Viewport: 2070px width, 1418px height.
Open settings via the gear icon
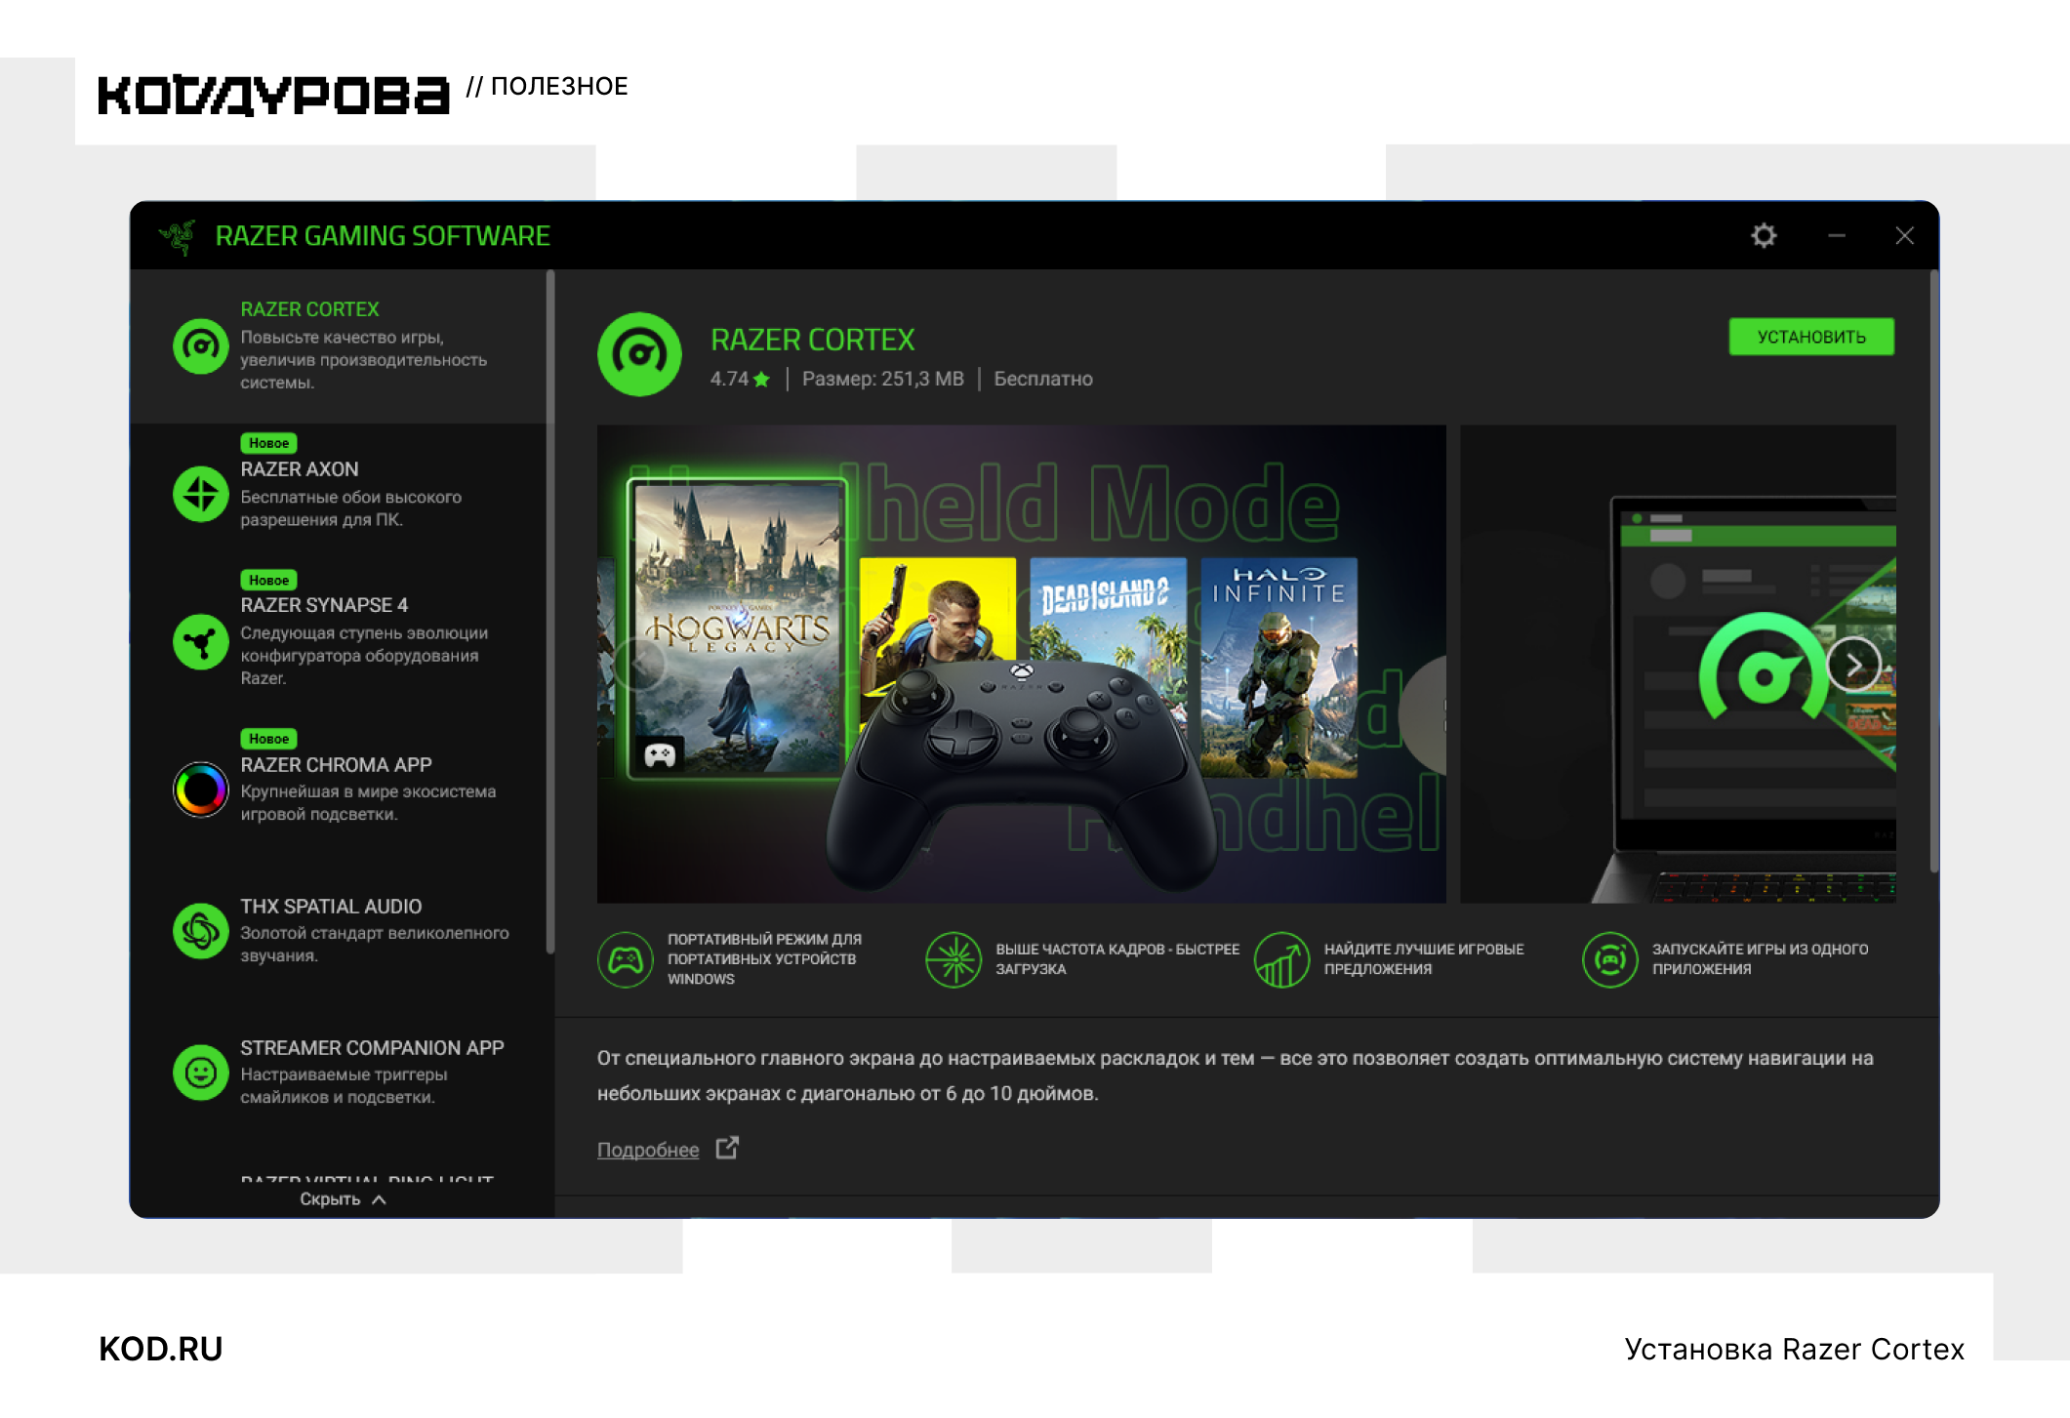tap(1764, 235)
